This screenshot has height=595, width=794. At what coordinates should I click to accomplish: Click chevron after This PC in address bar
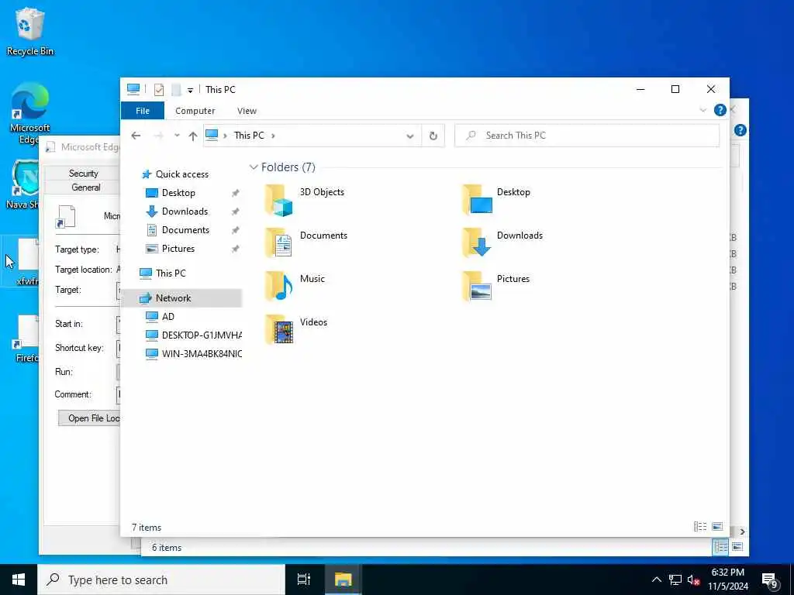tap(273, 136)
